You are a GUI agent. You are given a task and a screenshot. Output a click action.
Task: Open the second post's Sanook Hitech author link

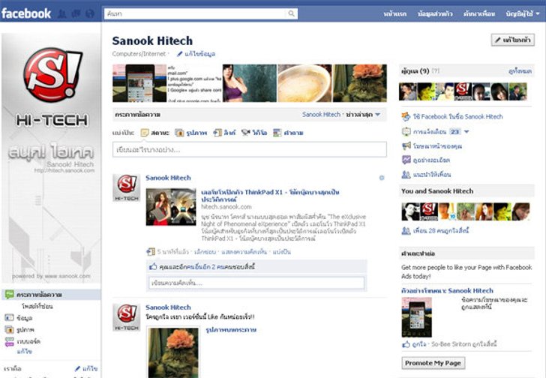coord(168,307)
